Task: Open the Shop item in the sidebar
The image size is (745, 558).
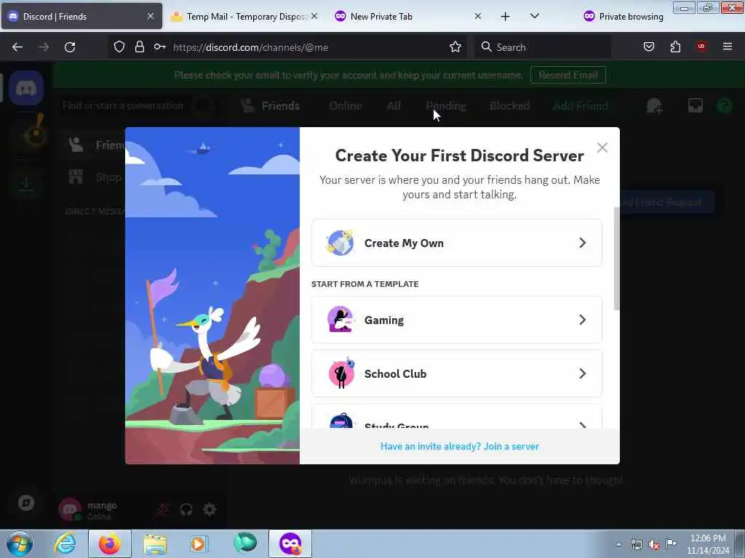Action: click(95, 177)
